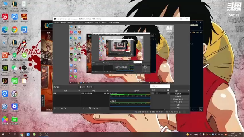244x137 pixels.
Task: Open Windows Start menu
Action: (x=3, y=134)
